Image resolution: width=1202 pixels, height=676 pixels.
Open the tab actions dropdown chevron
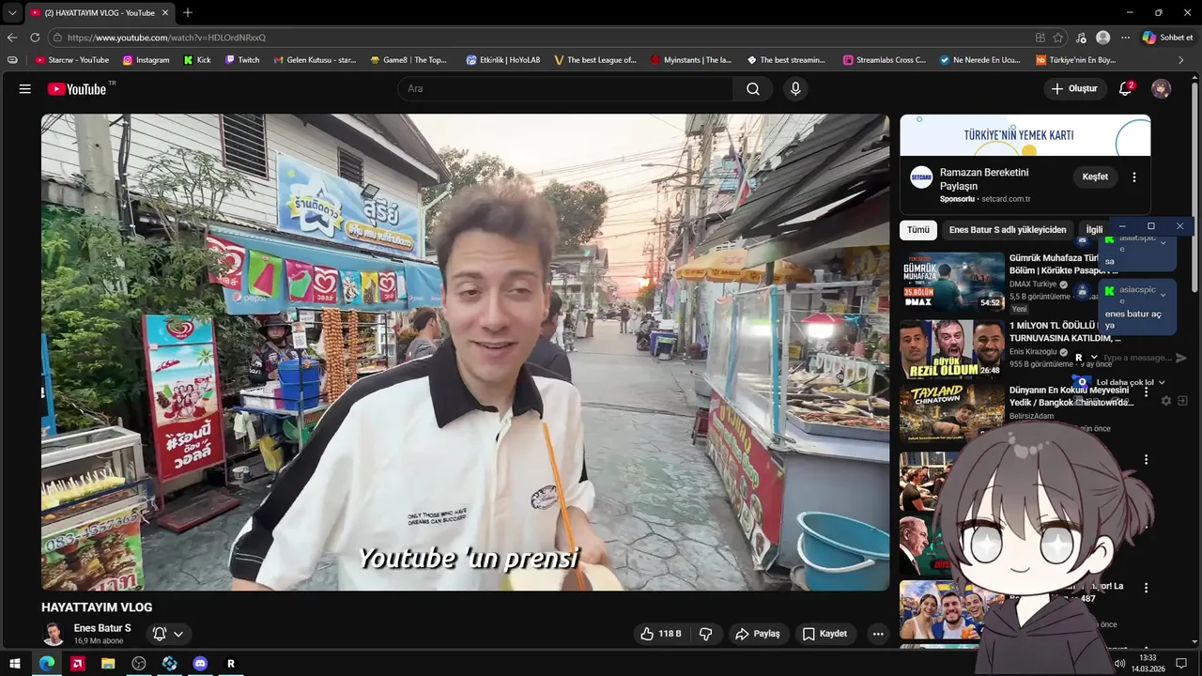coord(12,12)
